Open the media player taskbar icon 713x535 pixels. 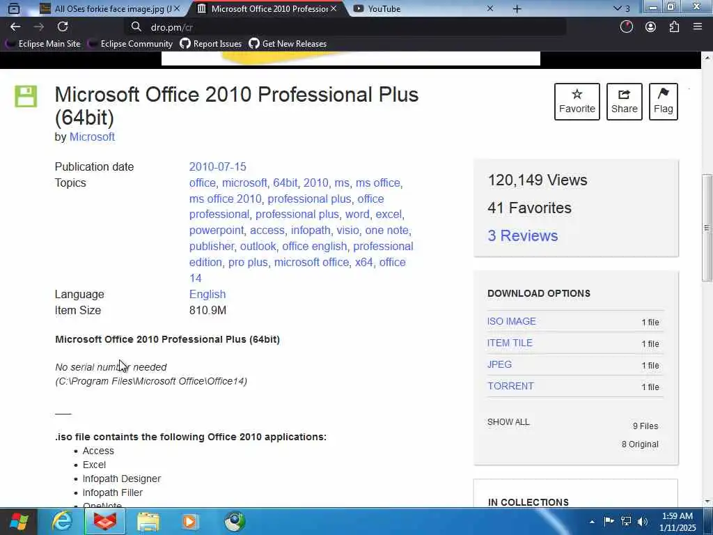[189, 521]
